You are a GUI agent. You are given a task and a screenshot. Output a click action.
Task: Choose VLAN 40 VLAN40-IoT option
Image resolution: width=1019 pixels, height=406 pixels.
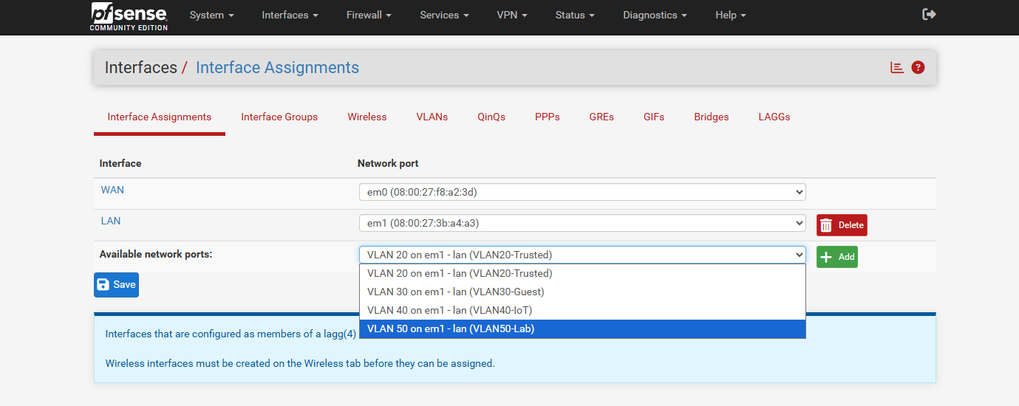tap(582, 310)
